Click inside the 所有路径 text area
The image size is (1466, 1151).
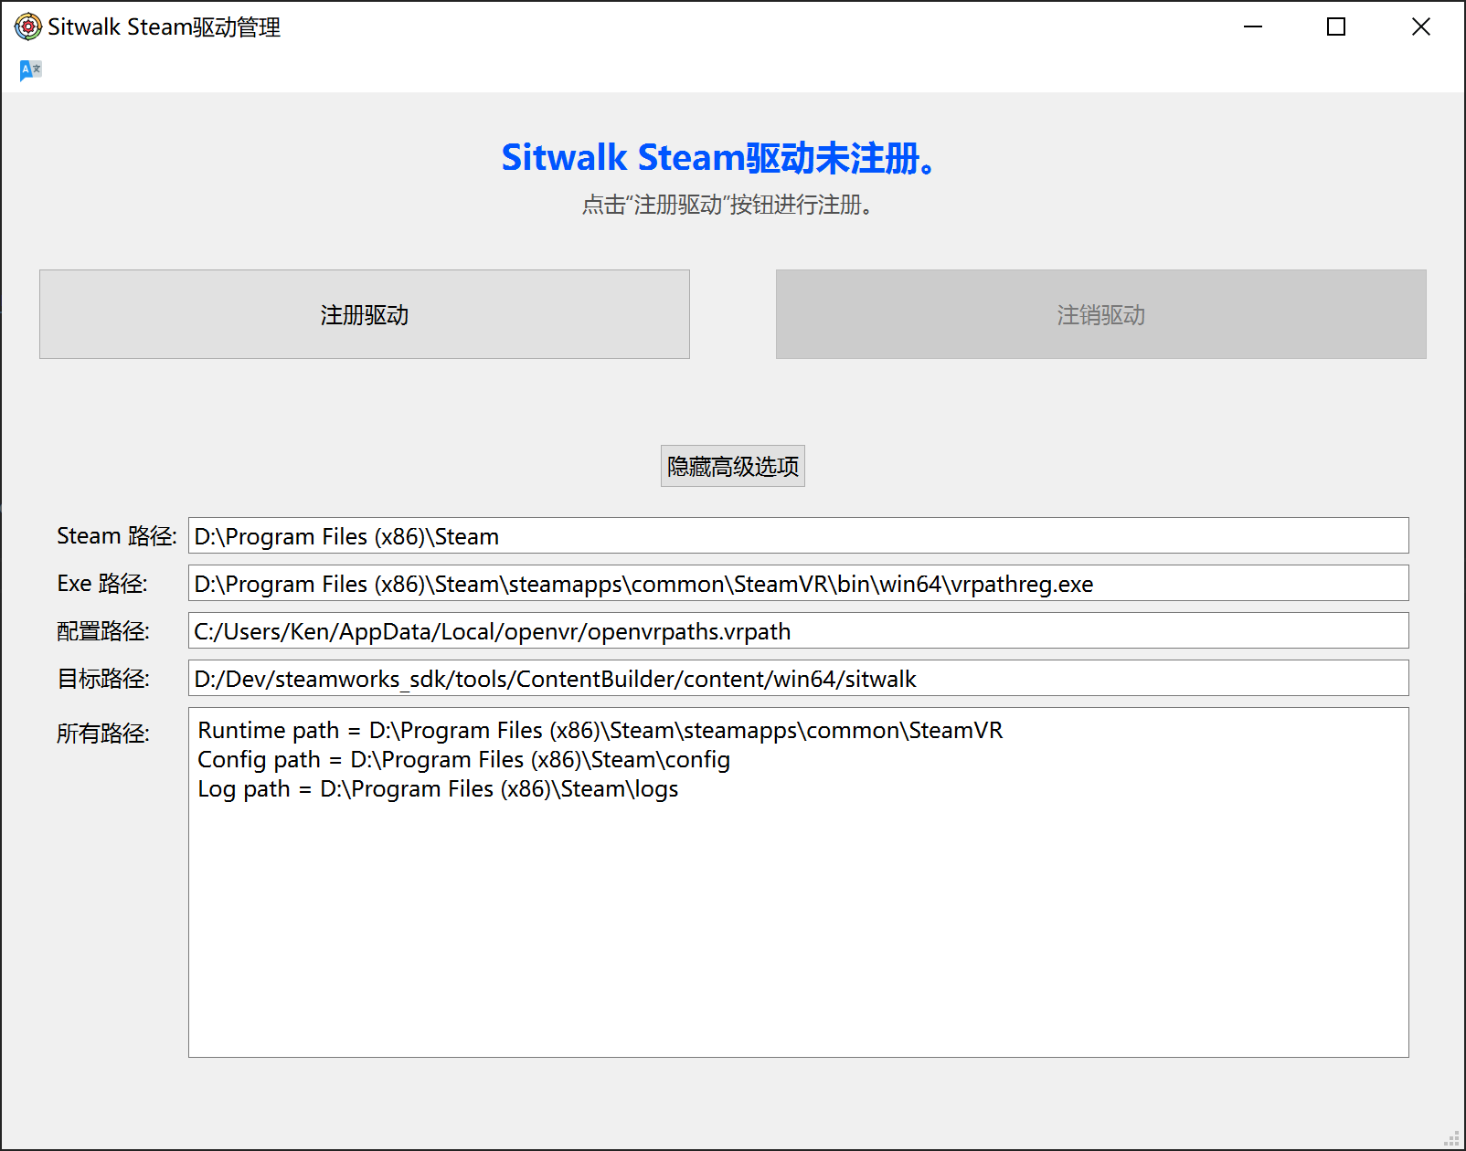799,882
